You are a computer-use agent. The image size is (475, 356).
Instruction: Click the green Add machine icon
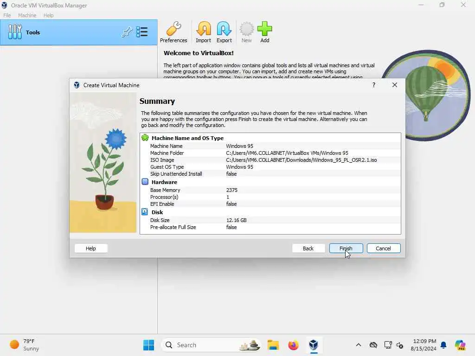tap(265, 32)
